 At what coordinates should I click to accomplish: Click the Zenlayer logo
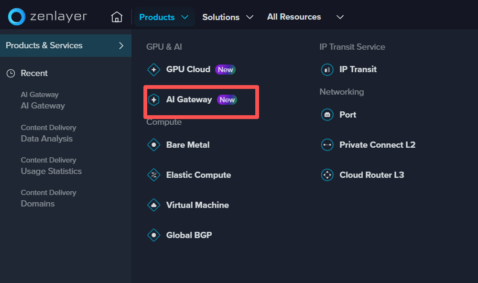tap(47, 17)
